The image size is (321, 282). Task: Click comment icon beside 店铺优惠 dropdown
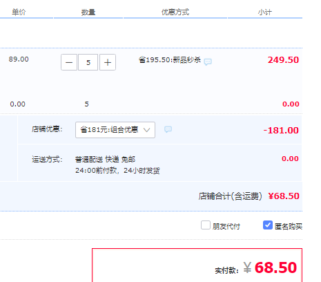pyautogui.click(x=168, y=129)
